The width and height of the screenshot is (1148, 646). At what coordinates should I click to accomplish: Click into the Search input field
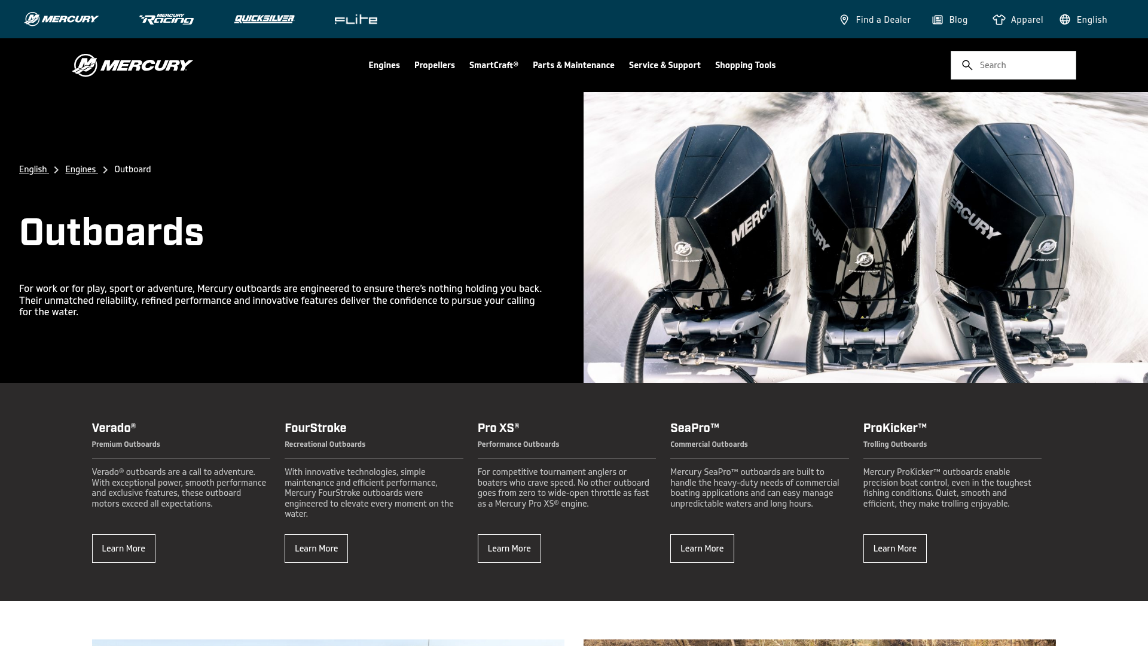[x=1013, y=65]
